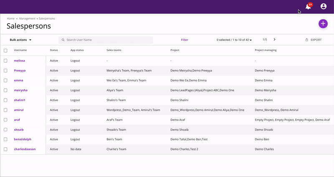Click the purple add salesperson plus button
The image size is (334, 177).
[x=323, y=24]
